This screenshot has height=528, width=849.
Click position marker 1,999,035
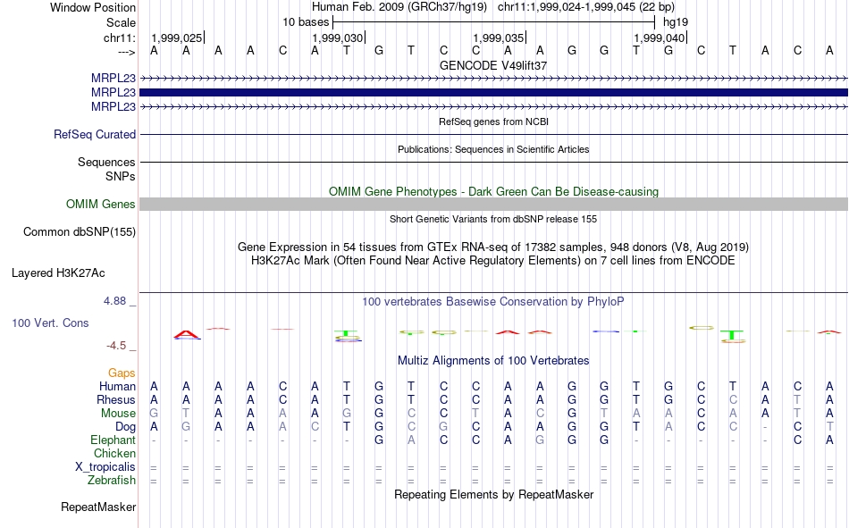pos(498,38)
